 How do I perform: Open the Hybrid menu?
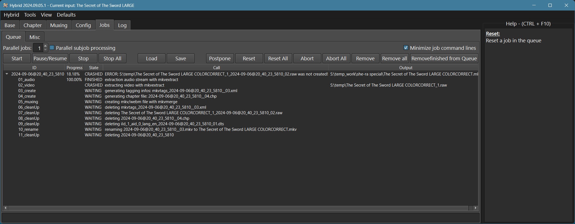[x=11, y=15]
